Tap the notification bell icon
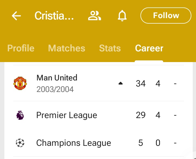 pyautogui.click(x=122, y=16)
